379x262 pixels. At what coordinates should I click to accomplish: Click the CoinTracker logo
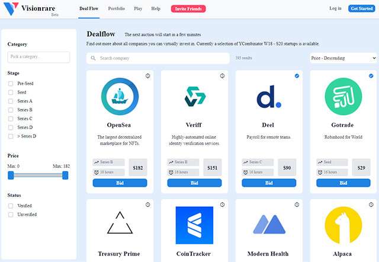tap(194, 225)
